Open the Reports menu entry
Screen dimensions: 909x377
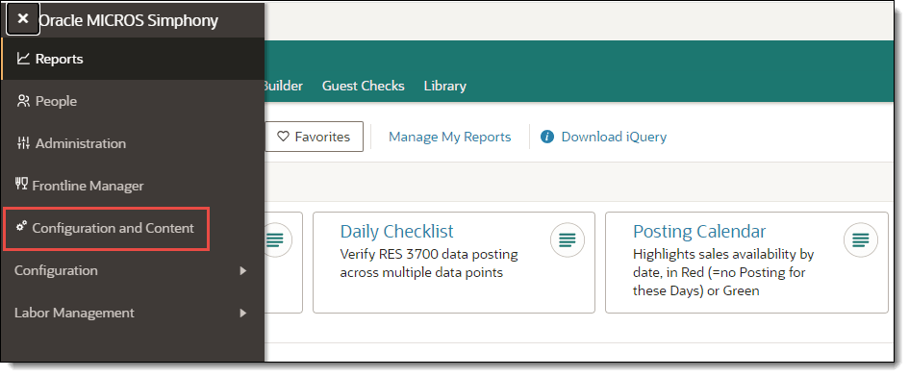tap(133, 59)
